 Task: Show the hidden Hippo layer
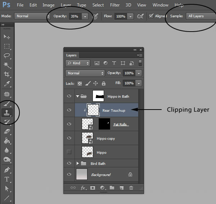69,152
